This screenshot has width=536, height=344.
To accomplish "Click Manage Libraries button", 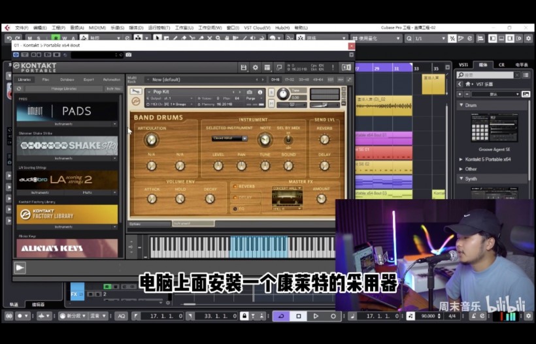I will pyautogui.click(x=64, y=89).
